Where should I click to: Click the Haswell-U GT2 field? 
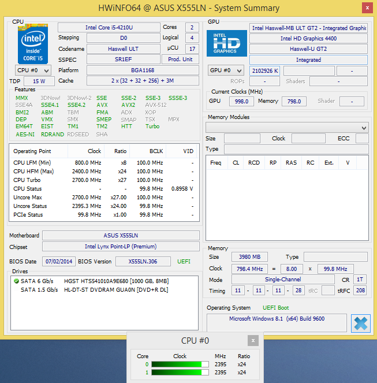tap(308, 49)
